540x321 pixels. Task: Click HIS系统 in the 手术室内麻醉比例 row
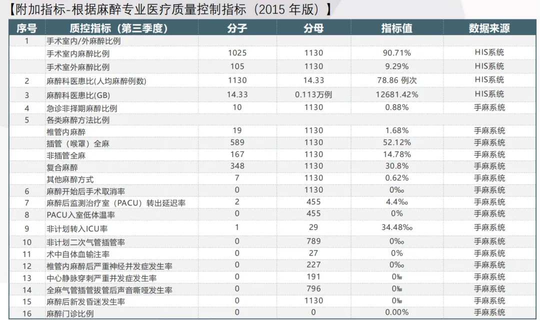pyautogui.click(x=489, y=52)
